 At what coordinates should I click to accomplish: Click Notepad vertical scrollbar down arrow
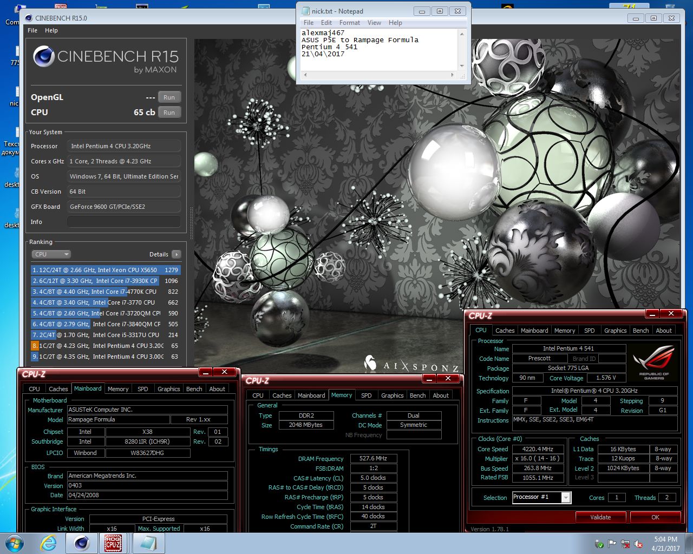462,67
